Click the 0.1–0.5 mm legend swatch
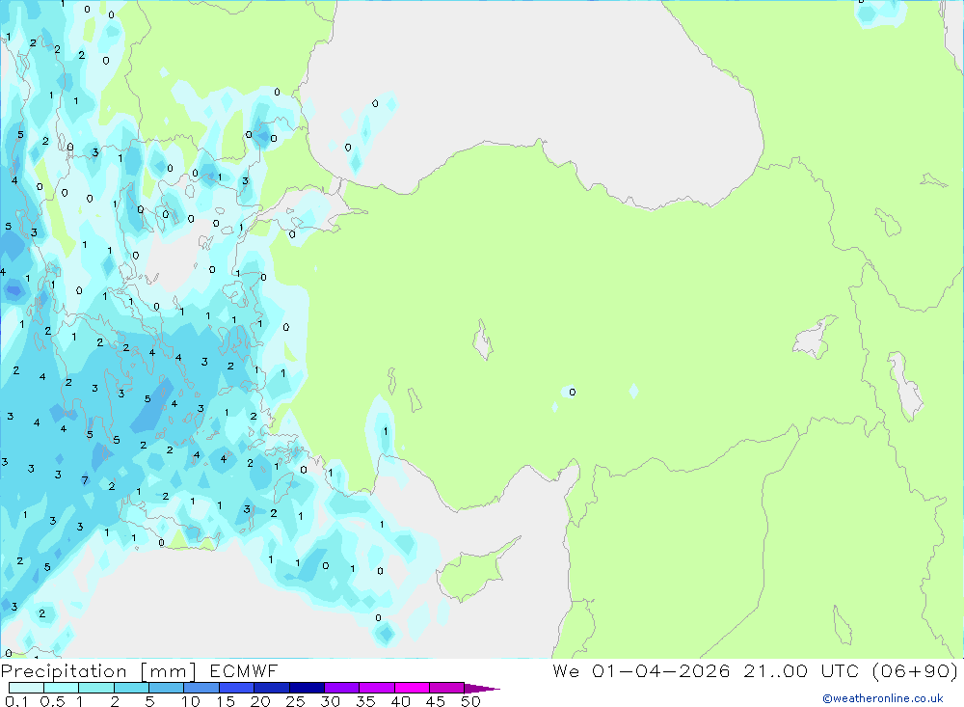 coord(26,688)
